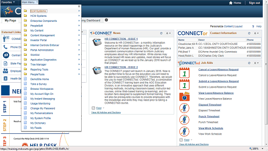Click the Home house icon
This screenshot has height=151, width=268.
[231, 3]
